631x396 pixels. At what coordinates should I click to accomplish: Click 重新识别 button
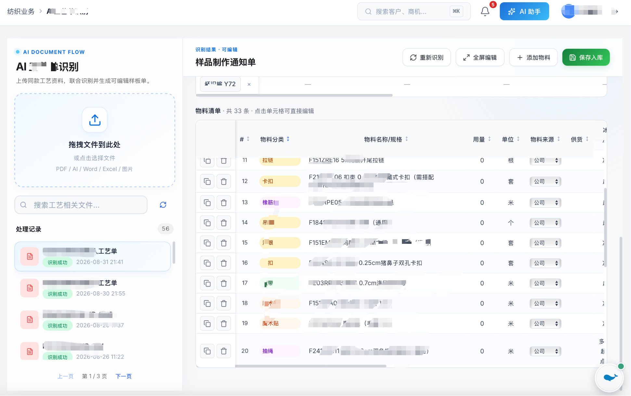coord(427,58)
